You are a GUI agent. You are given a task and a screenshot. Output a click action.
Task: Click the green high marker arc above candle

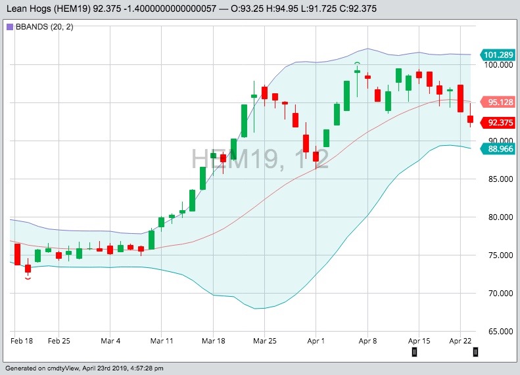pos(357,63)
